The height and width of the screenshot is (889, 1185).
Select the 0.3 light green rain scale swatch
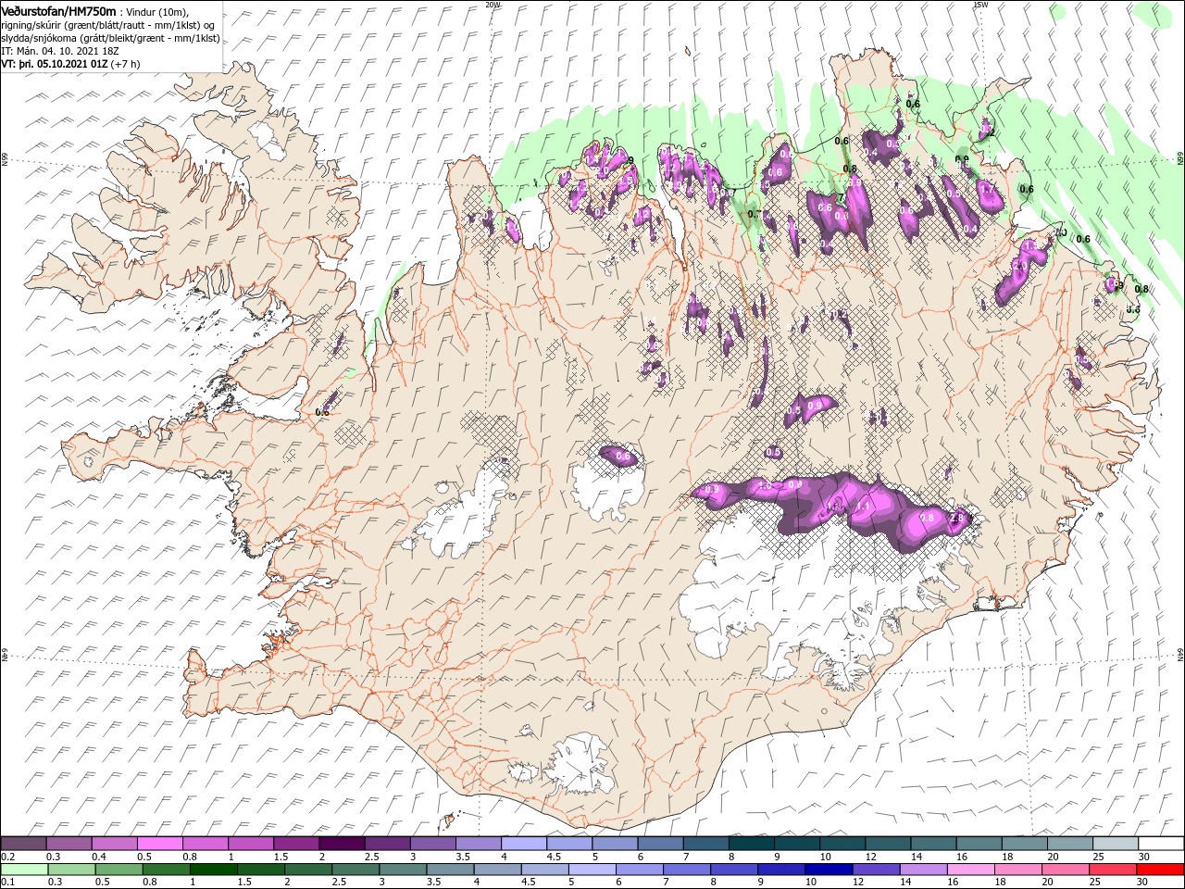[71, 870]
